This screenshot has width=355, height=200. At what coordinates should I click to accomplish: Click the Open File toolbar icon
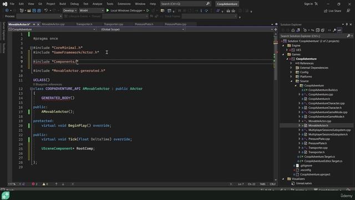pos(29,11)
